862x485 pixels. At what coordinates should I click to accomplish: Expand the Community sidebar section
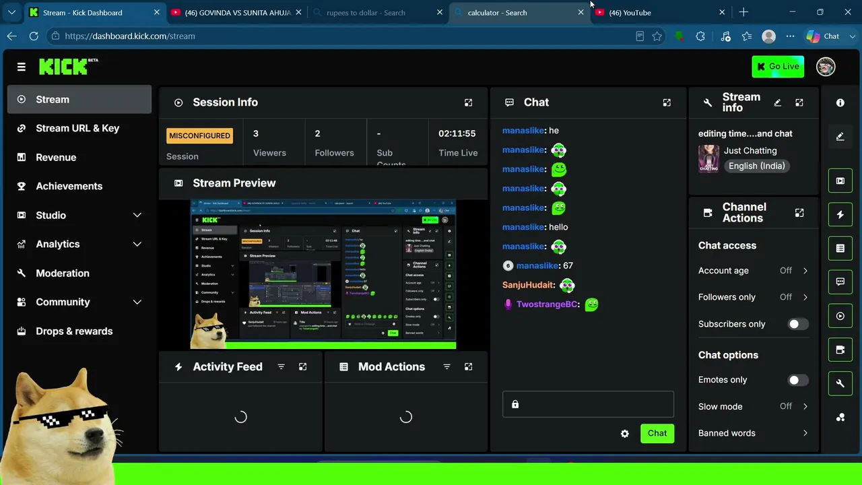click(x=137, y=302)
